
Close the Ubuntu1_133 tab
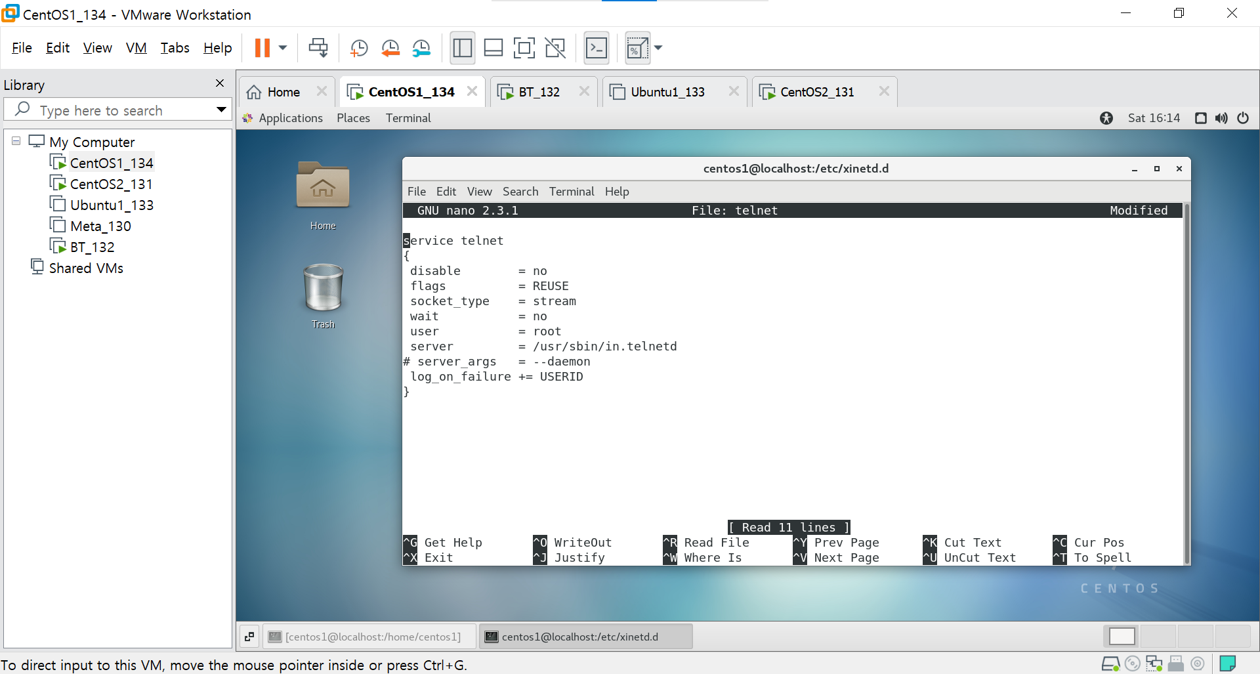(734, 91)
